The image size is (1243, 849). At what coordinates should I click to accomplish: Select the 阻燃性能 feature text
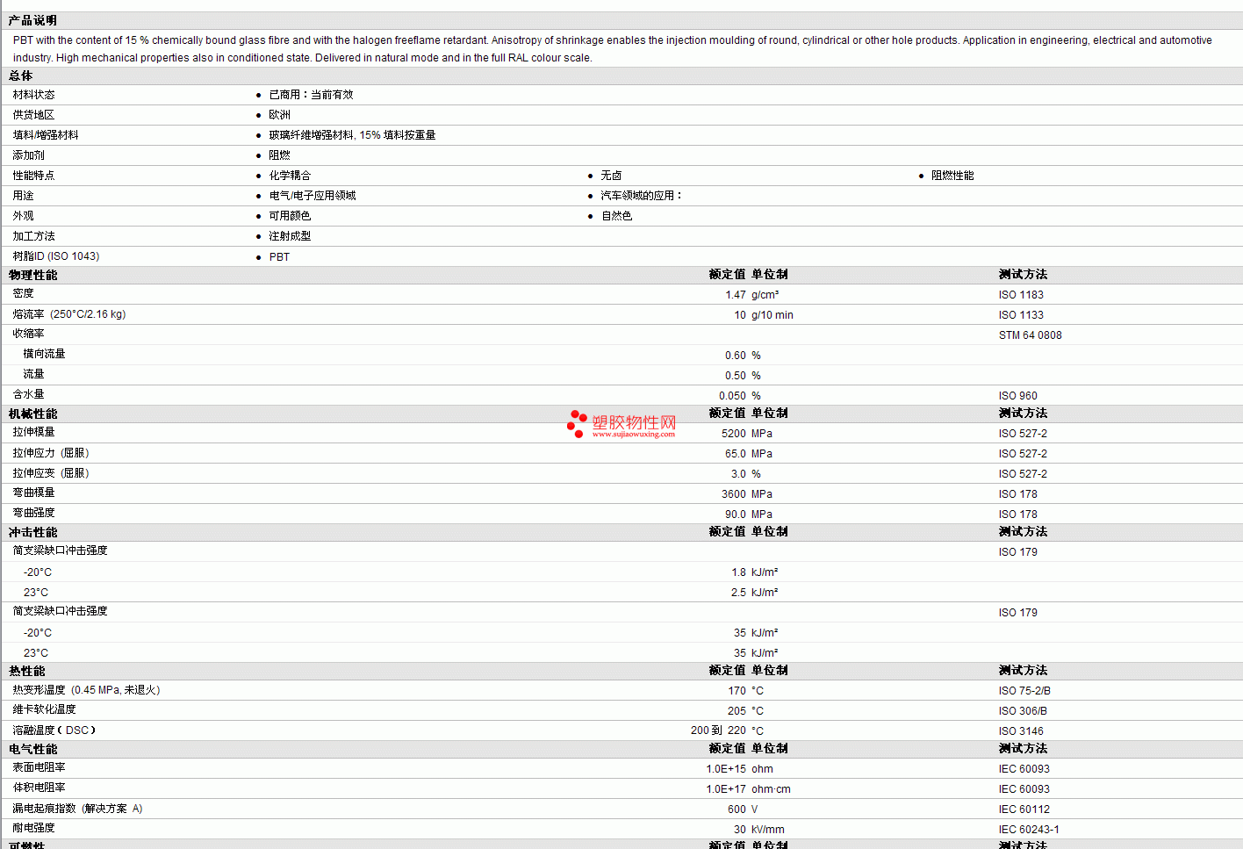coord(952,176)
